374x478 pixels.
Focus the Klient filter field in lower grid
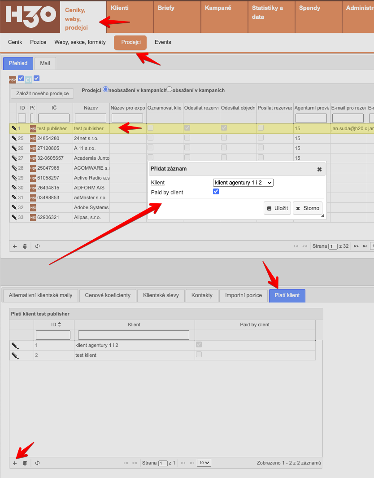[134, 335]
